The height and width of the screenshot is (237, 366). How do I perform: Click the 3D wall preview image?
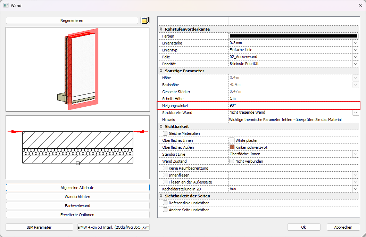click(78, 69)
